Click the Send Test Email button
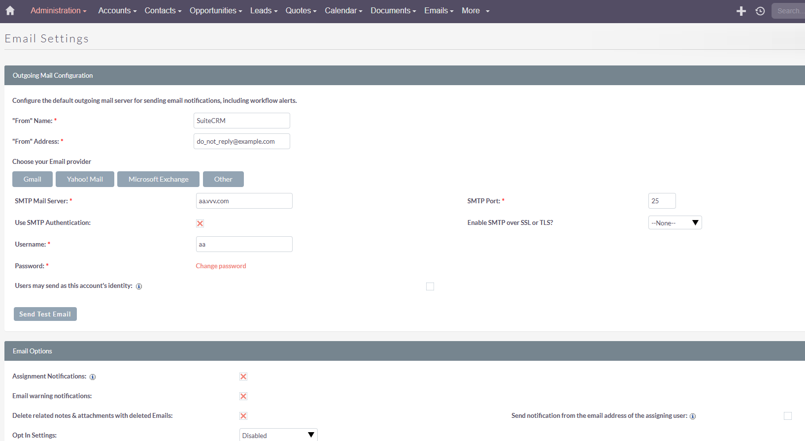 45,314
